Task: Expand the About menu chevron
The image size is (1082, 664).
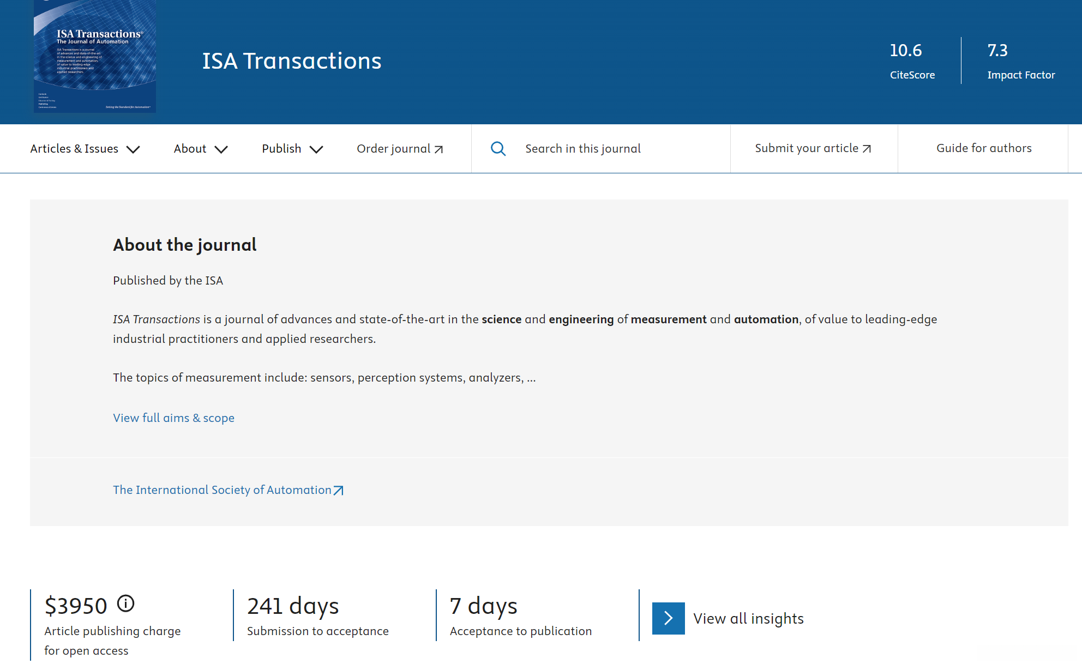Action: 221,149
